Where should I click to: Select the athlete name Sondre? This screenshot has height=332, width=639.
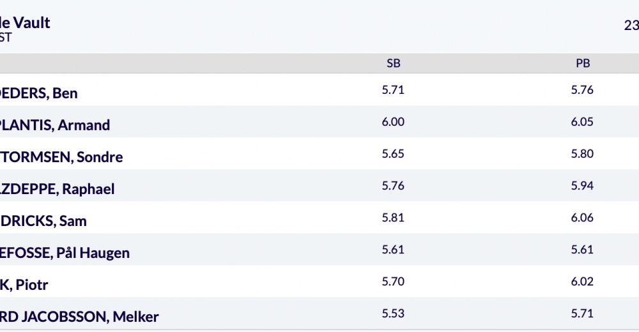pos(61,157)
